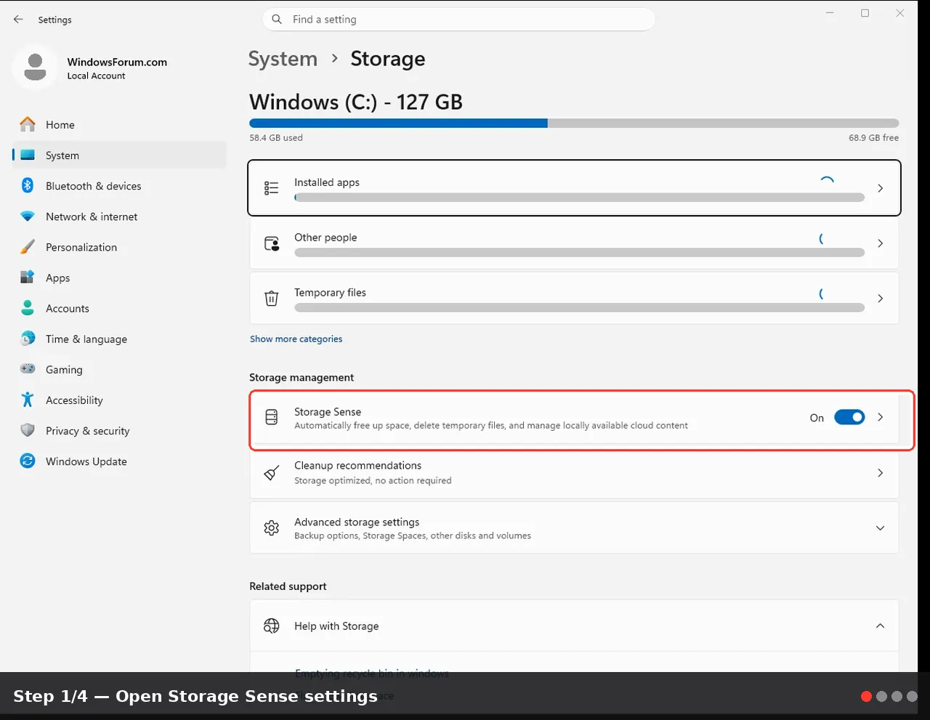Image resolution: width=930 pixels, height=720 pixels.
Task: Click the Accounts person icon
Action: (28, 308)
